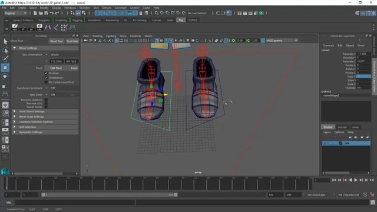Click the Hist shelf icon
This screenshot has width=377, height=212.
15,27
